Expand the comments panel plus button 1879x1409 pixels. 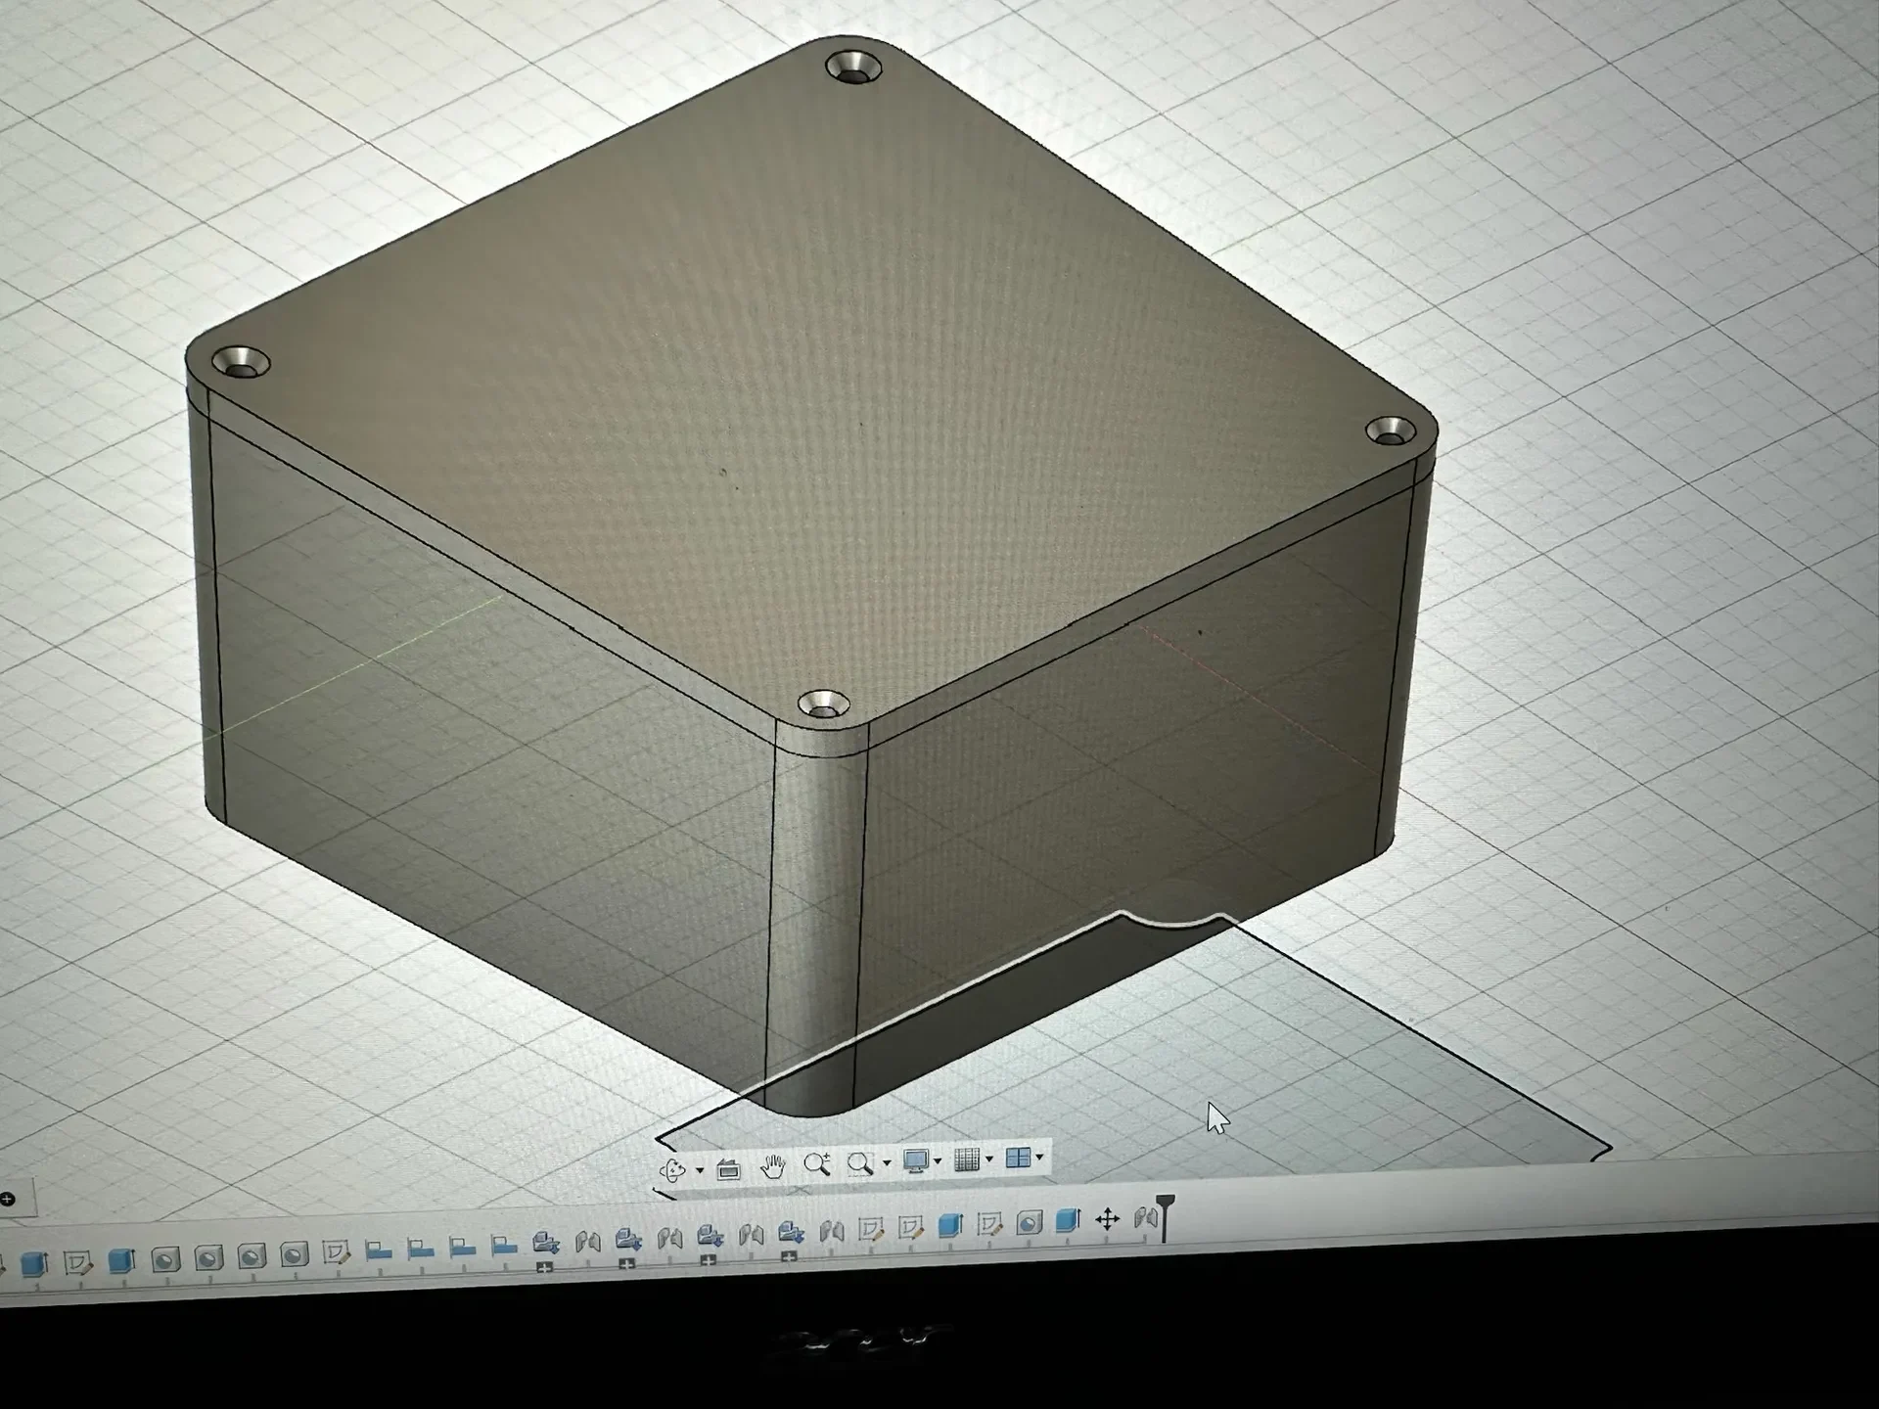pos(8,1200)
